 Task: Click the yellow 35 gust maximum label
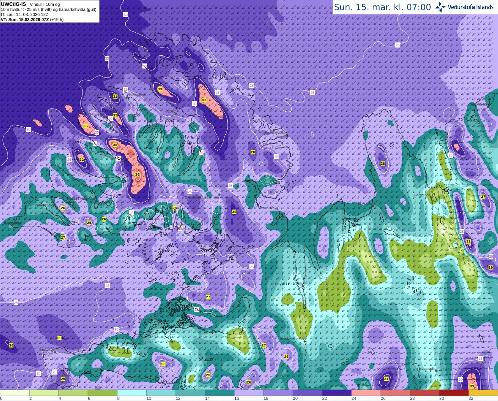86,126
